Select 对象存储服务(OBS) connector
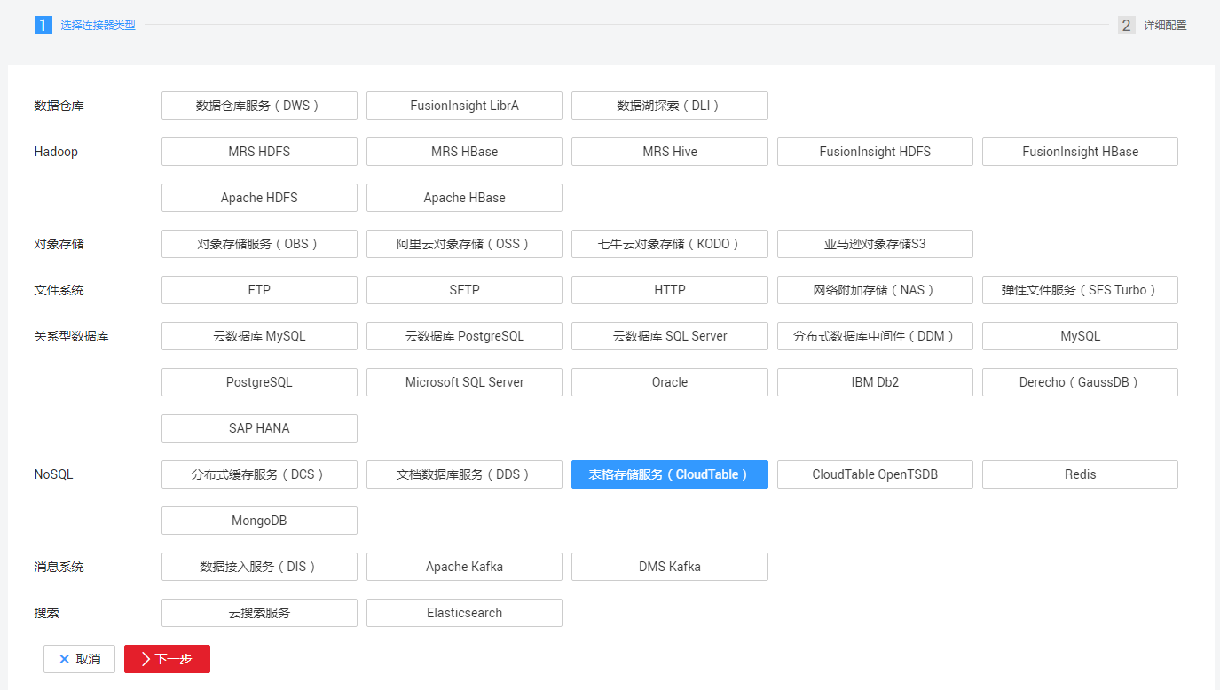1220x690 pixels. point(259,244)
